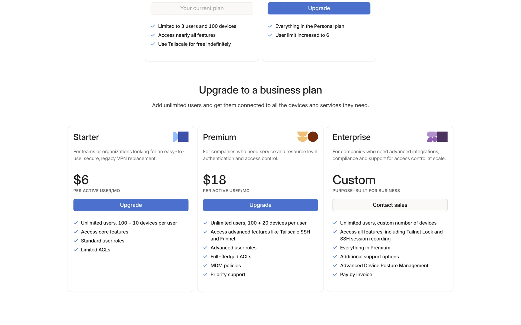Image resolution: width=521 pixels, height=325 pixels.
Task: Click checkmark next to 'MDM policies'
Action: point(205,266)
